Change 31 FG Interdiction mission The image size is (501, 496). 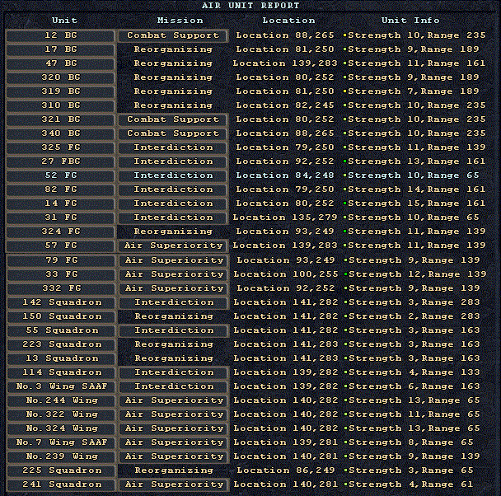point(173,218)
